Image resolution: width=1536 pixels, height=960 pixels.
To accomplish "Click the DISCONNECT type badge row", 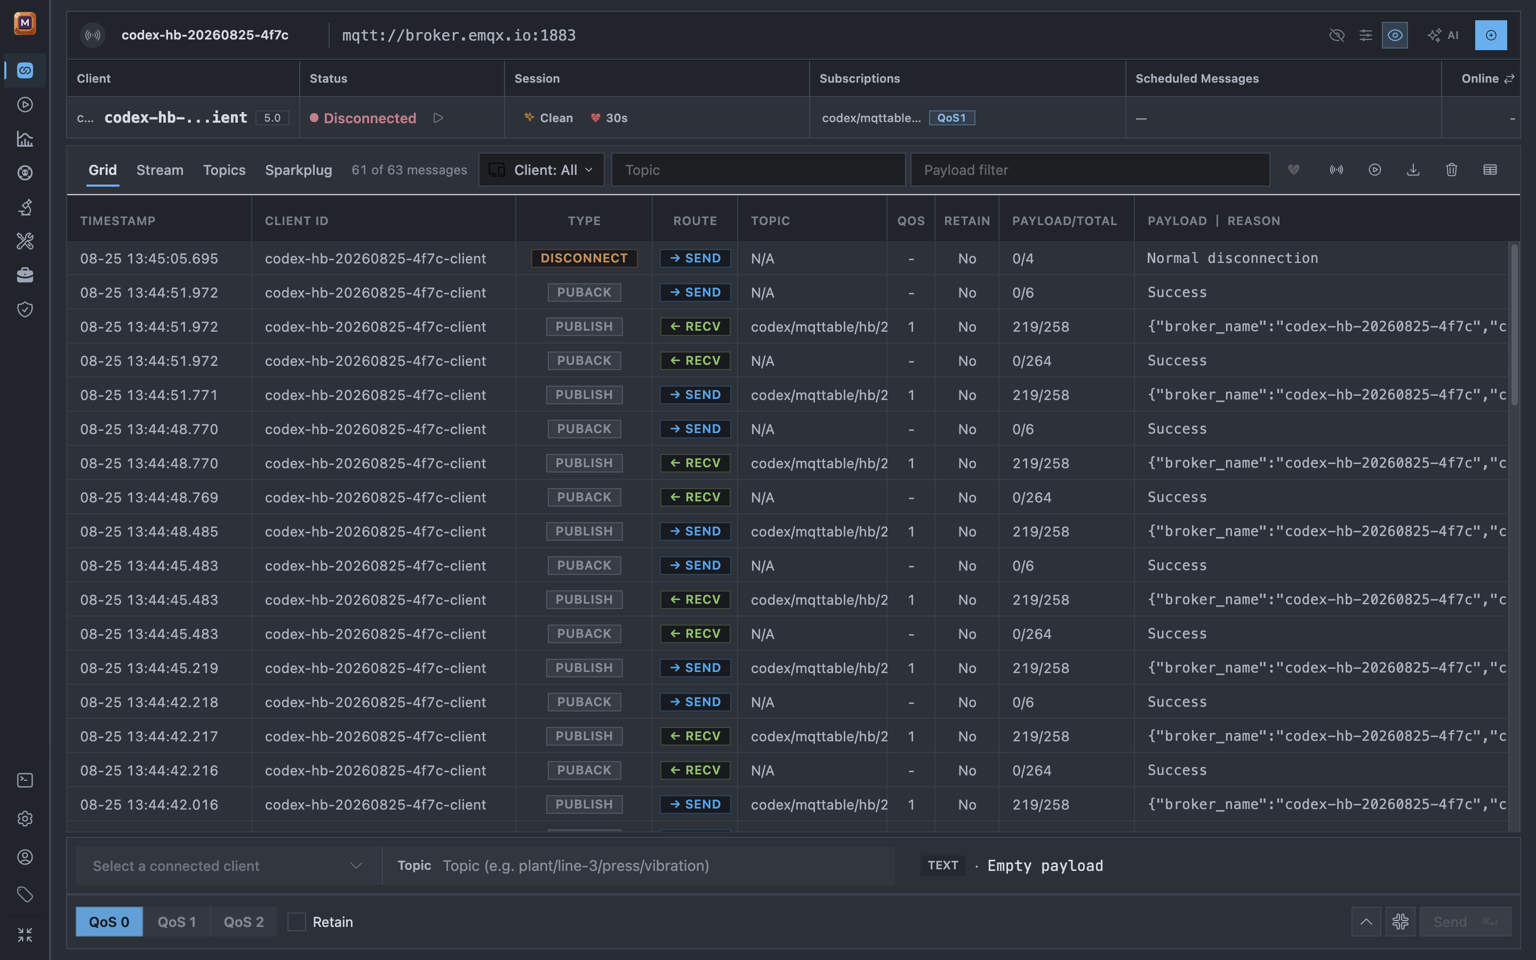I will pyautogui.click(x=584, y=259).
